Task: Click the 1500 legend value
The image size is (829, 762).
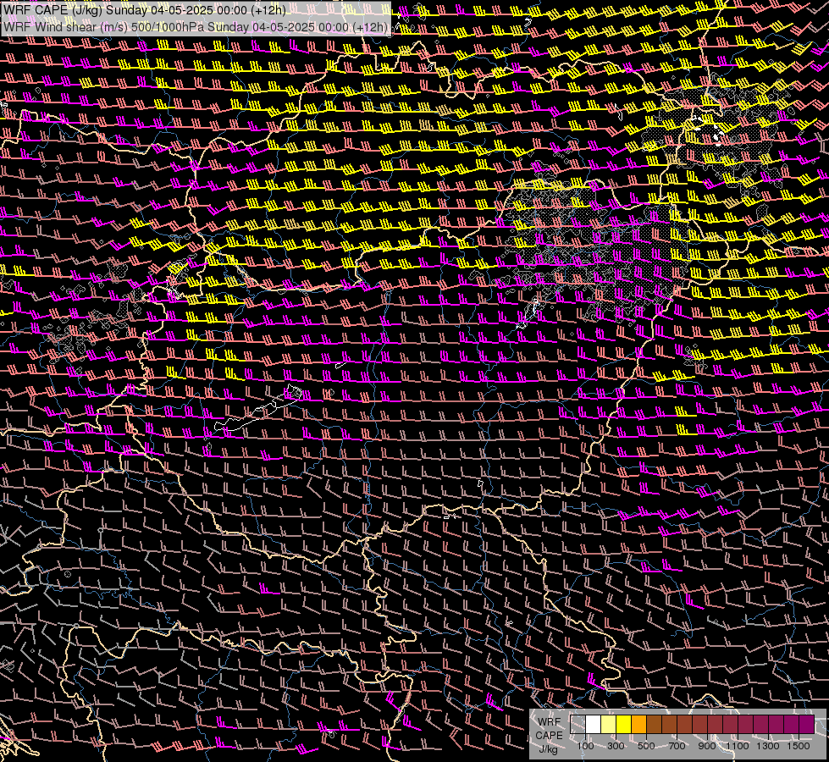Action: pos(799,746)
